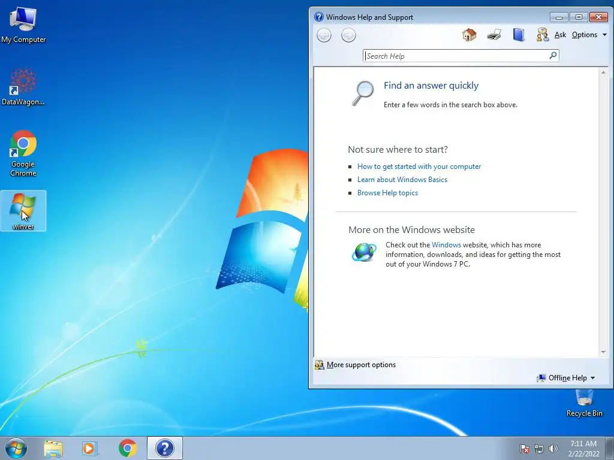The height and width of the screenshot is (460, 614).
Task: Click the Search Help magnifier button
Action: click(x=553, y=56)
